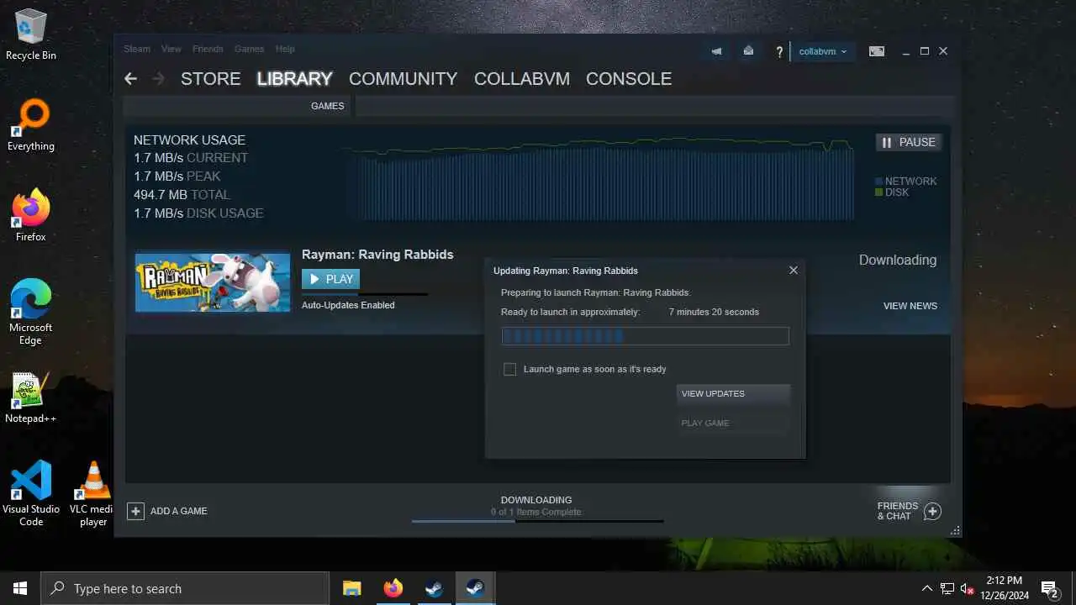The width and height of the screenshot is (1076, 605).
Task: Open the Friends menu
Action: point(208,49)
